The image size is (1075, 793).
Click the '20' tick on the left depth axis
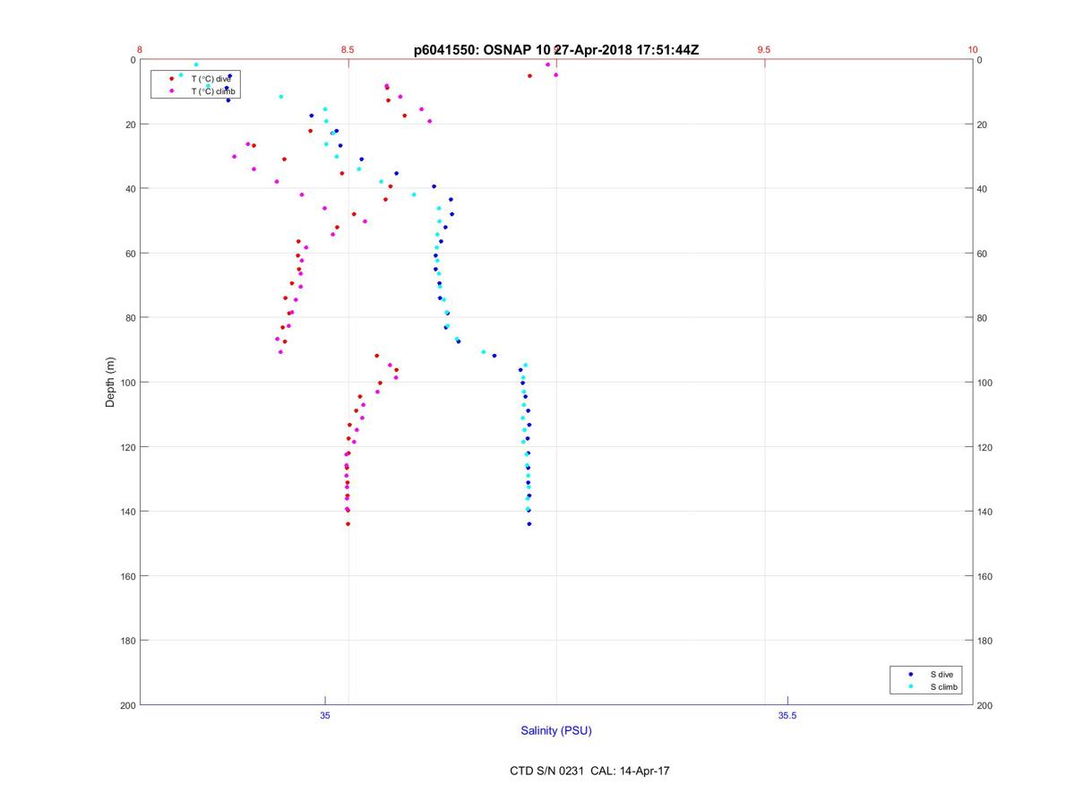130,125
